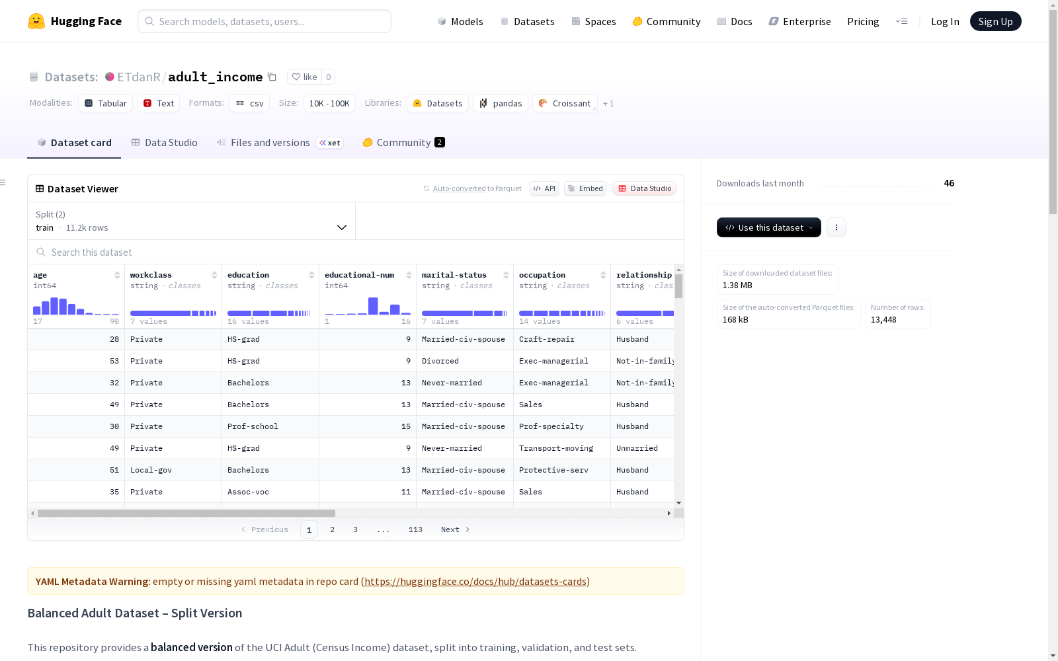Image resolution: width=1058 pixels, height=661 pixels.
Task: Click the ETdanR user avatar icon
Action: (110, 77)
